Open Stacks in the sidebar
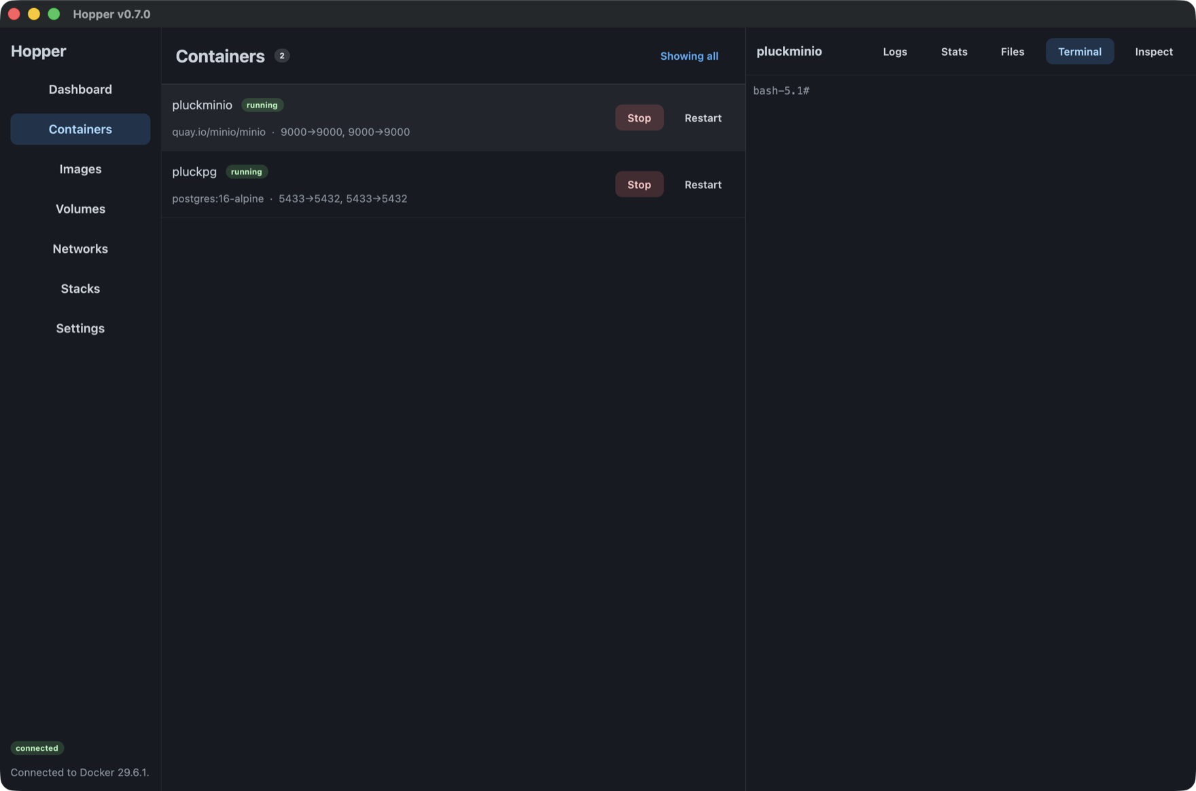 tap(80, 289)
